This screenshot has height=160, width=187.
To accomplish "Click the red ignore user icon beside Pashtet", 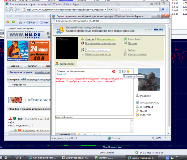I will click(x=114, y=71).
